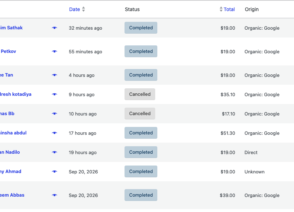
Task: Click the $39.00 total amount
Action: [x=227, y=196]
